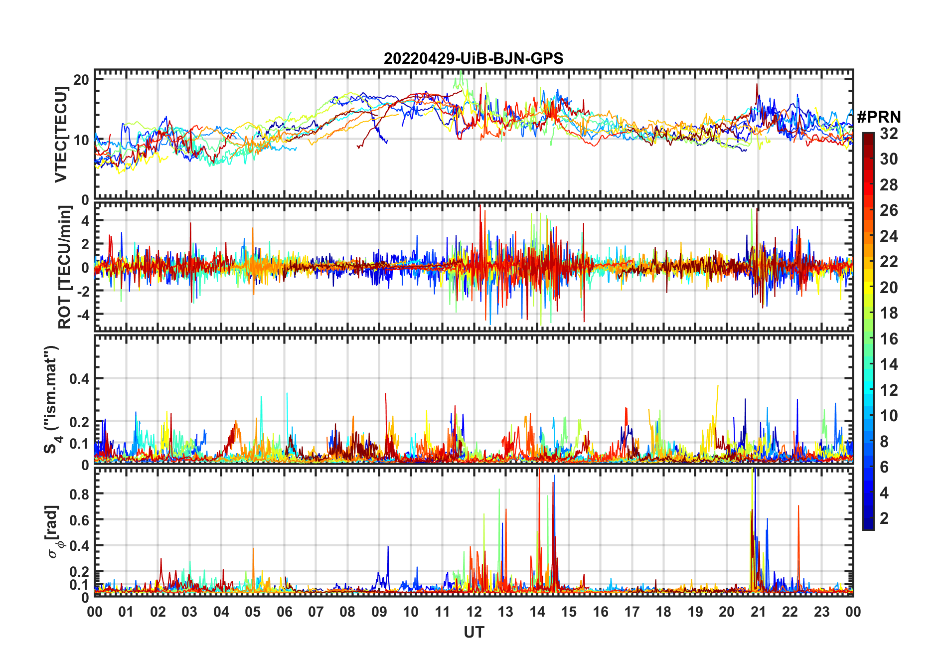Click the 12 tick on UT axis
Screen dimensions: 948x663
coord(474,612)
